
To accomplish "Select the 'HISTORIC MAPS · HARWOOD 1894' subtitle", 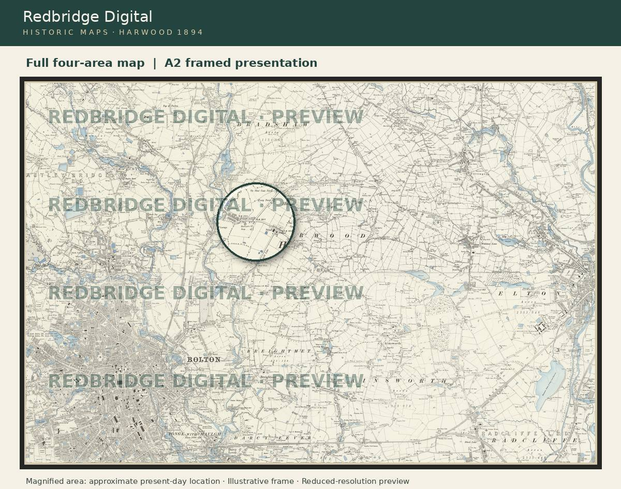I will pyautogui.click(x=113, y=33).
